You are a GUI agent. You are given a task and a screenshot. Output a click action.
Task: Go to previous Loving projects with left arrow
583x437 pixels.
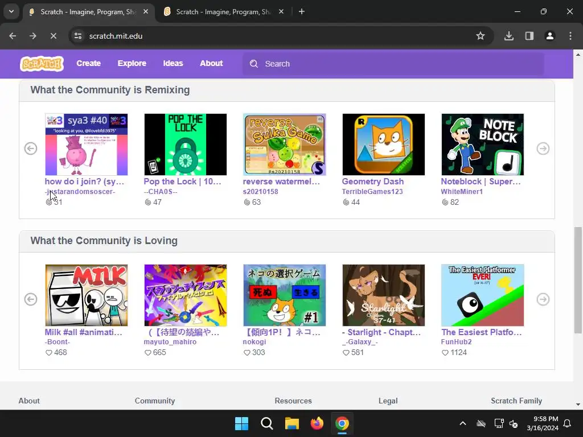(31, 299)
